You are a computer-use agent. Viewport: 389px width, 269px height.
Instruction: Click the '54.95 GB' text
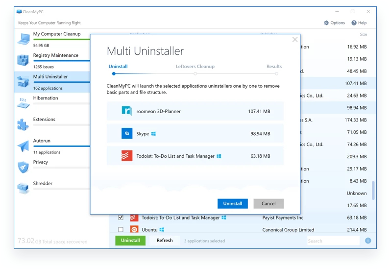41,46
